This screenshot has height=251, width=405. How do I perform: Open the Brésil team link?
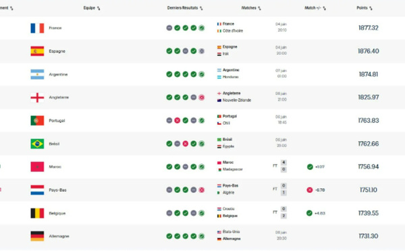pos(54,144)
